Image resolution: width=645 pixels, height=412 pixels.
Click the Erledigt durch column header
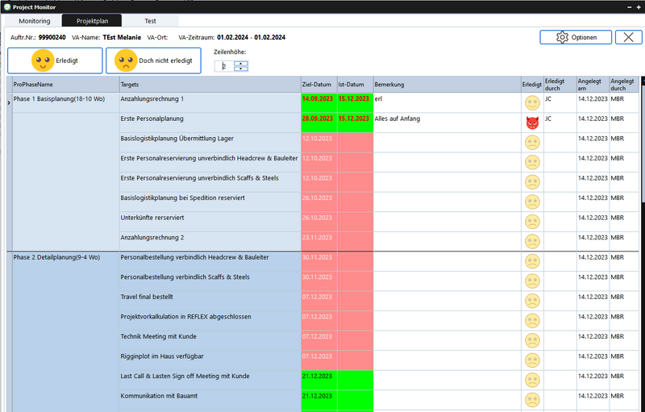pos(560,85)
